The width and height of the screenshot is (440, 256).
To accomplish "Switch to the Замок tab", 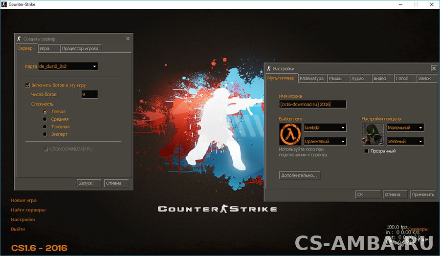I will (x=427, y=79).
